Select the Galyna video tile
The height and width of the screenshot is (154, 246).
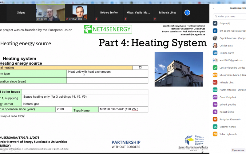click(21, 13)
